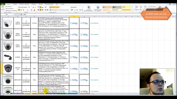Click the Paste (Вставить) clipboard icon
Viewport: 177px width, 99px height.
tap(2, 7)
